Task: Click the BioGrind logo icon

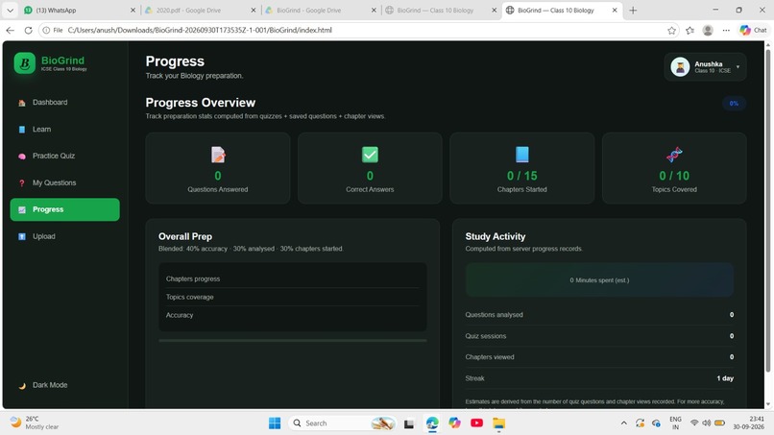Action: pos(25,63)
